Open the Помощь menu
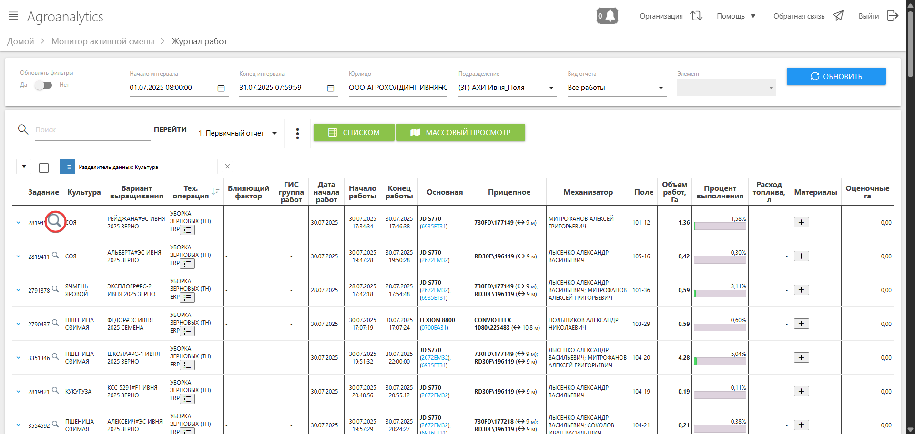The width and height of the screenshot is (915, 434). coord(736,16)
